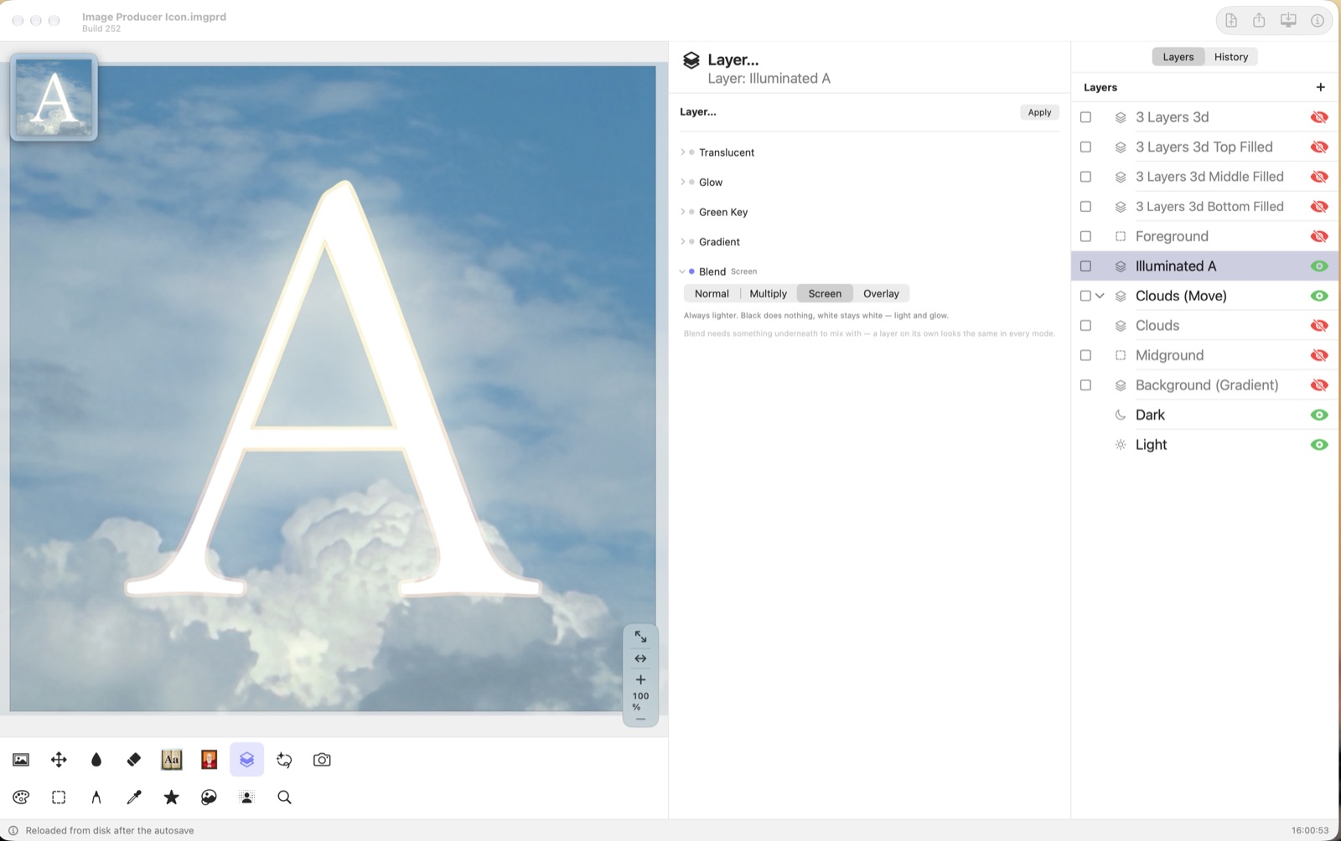This screenshot has height=841, width=1341.
Task: Add a new layer with plus button
Action: 1320,87
